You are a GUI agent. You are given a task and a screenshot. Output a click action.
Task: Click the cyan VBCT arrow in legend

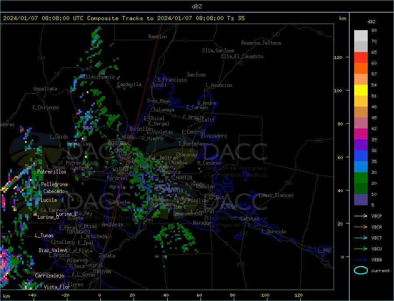[361, 238]
